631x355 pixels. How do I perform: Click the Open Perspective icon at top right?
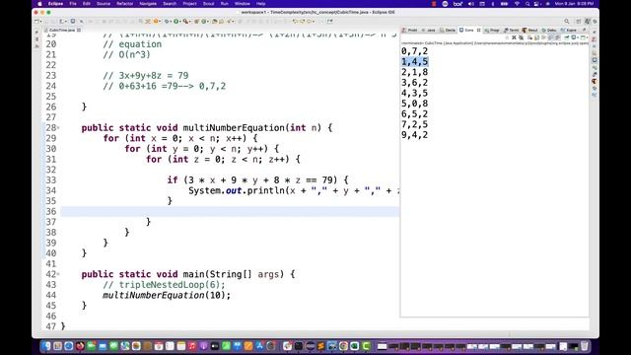coord(579,21)
